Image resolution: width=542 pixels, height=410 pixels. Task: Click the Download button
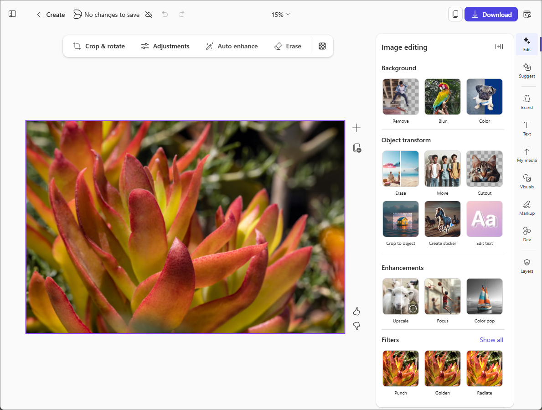(x=491, y=14)
